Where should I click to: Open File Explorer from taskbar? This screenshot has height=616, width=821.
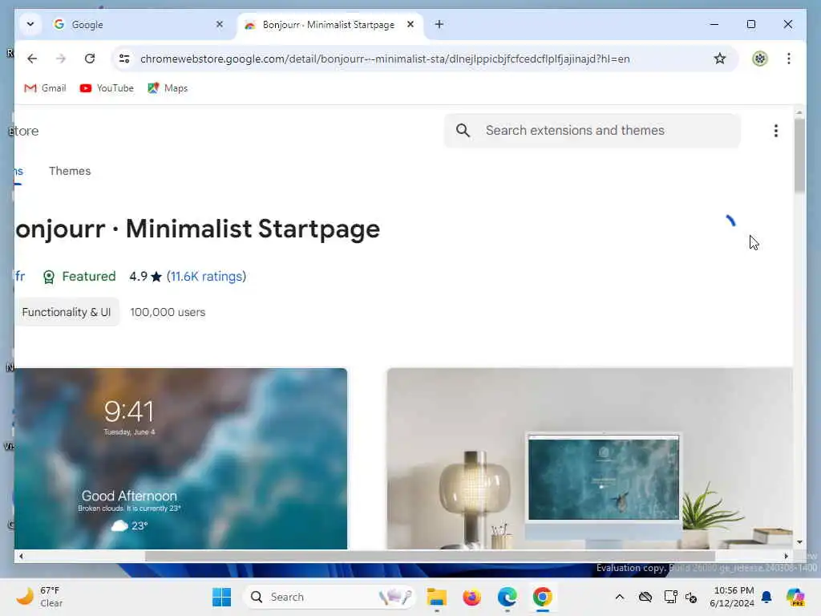click(436, 597)
